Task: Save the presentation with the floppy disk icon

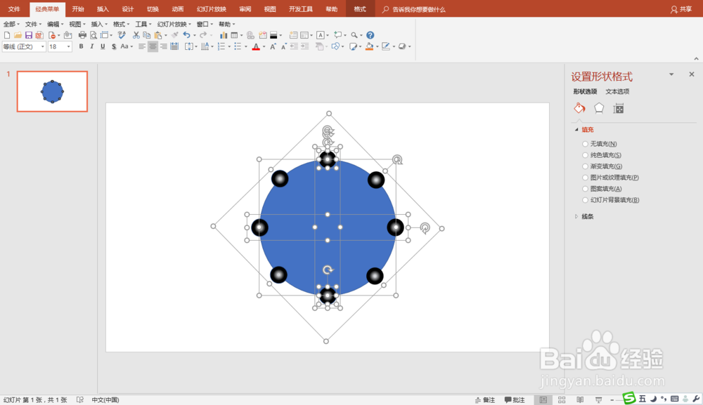Action: pos(28,35)
